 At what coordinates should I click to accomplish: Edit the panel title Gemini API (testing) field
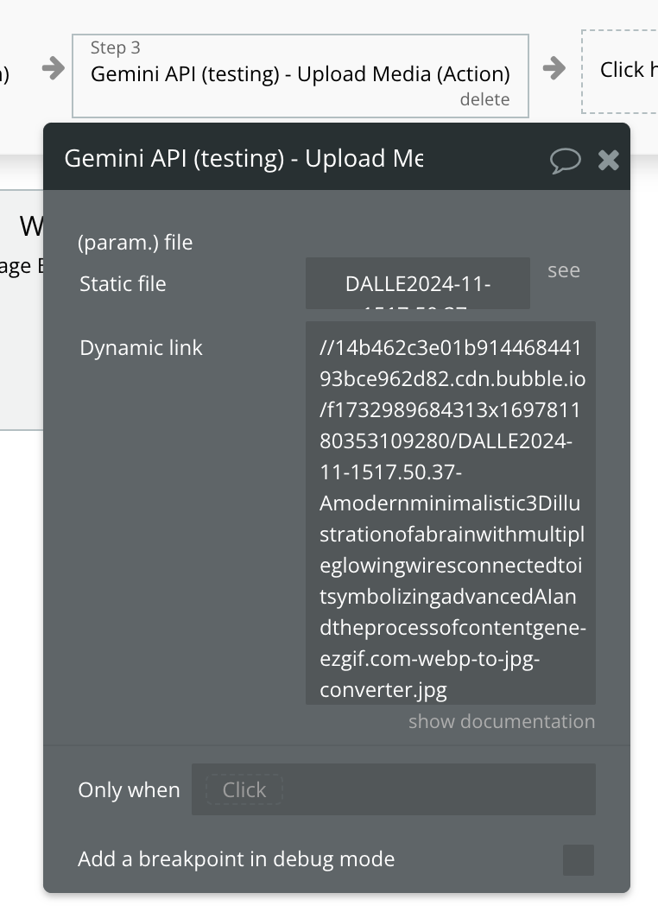point(244,159)
